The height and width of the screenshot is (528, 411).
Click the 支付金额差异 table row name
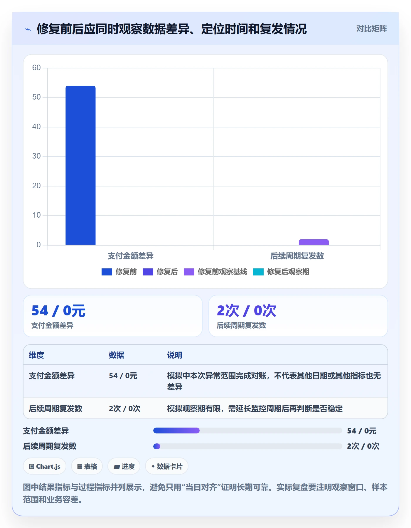52,376
